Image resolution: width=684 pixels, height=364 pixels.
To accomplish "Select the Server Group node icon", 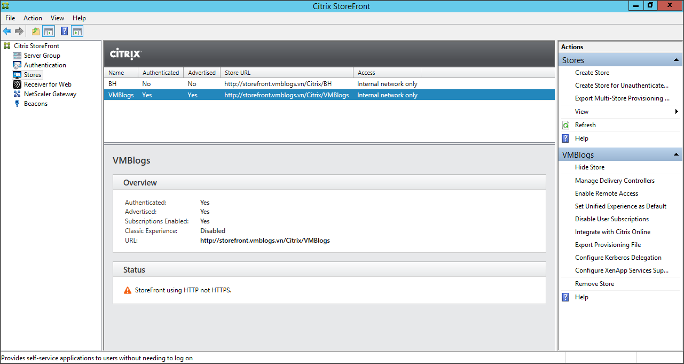I will click(17, 56).
